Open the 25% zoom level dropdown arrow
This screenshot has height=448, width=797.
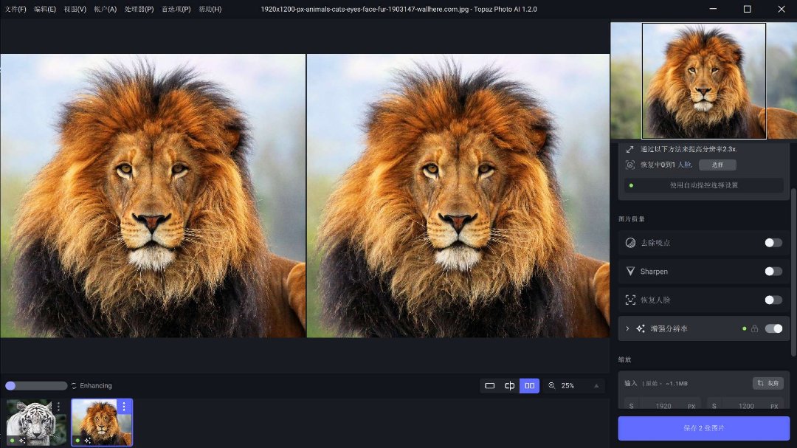pyautogui.click(x=596, y=386)
